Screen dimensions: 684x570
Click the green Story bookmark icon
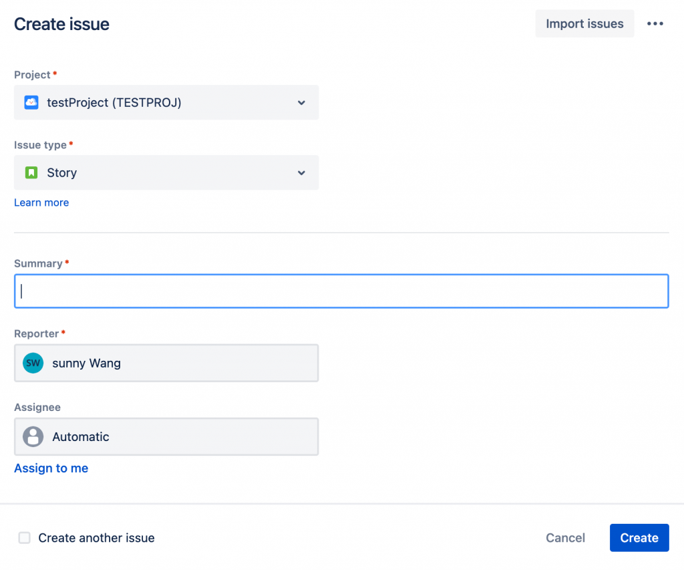(x=31, y=172)
